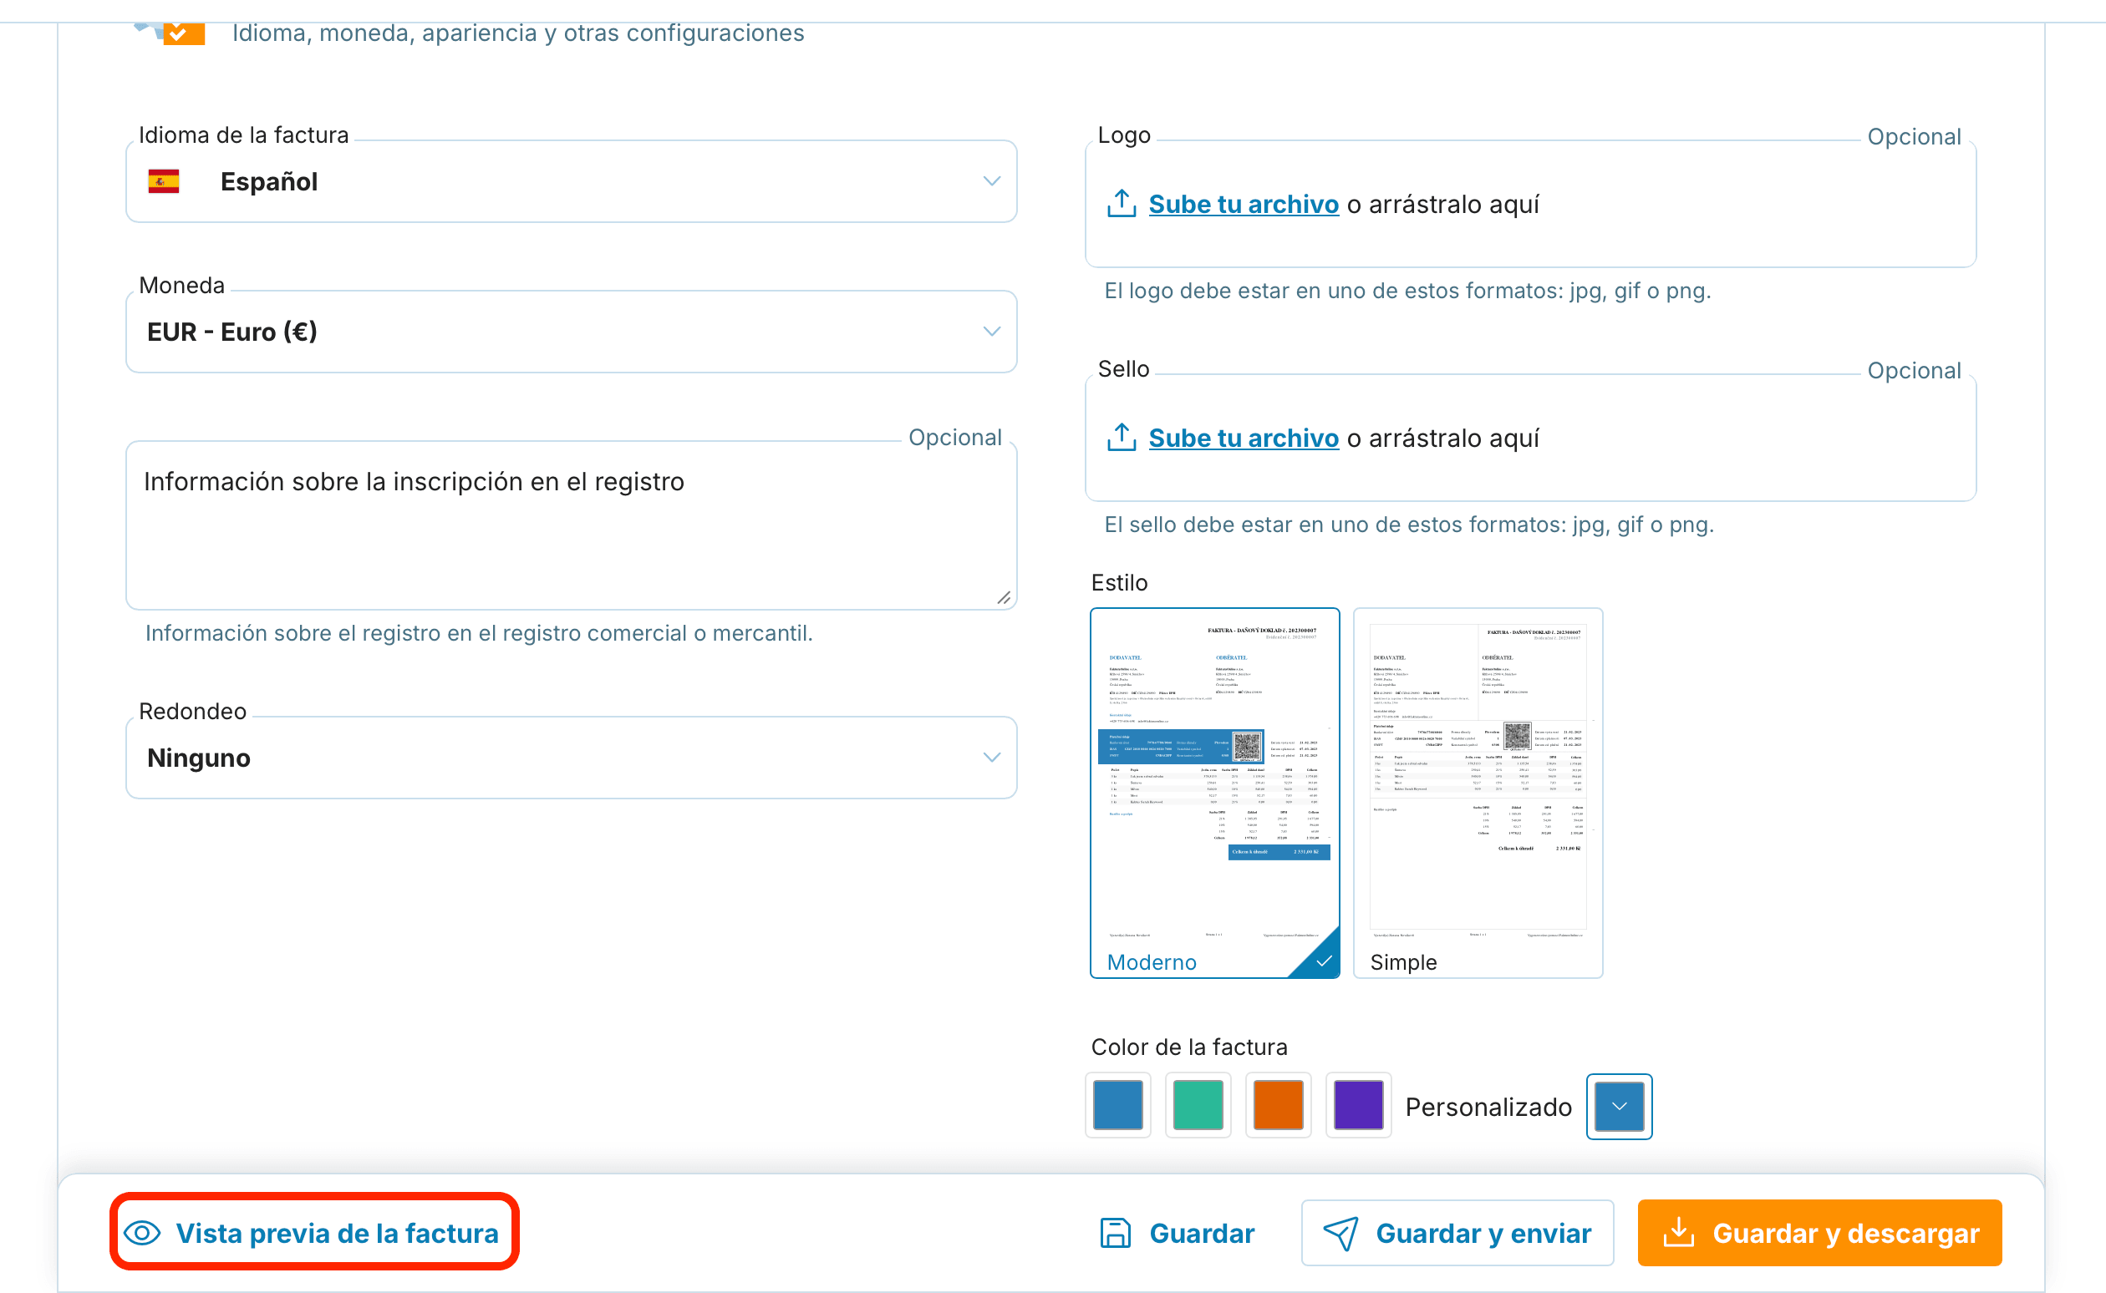Screen dimensions: 2106x1293
Task: Click the Spanish flag icon
Action: 163,181
